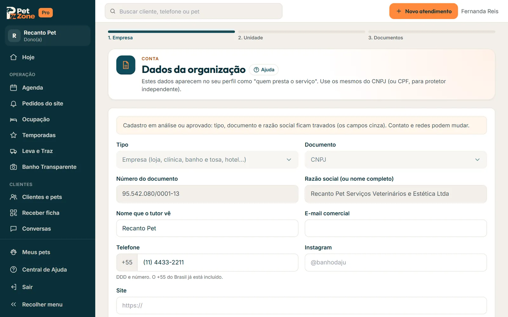Click the Conversas chat bubble icon
Screen dimensions: 508x317
[x=13, y=229]
